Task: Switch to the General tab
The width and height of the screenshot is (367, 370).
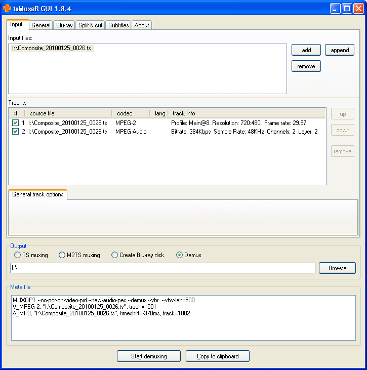Action: click(x=41, y=25)
